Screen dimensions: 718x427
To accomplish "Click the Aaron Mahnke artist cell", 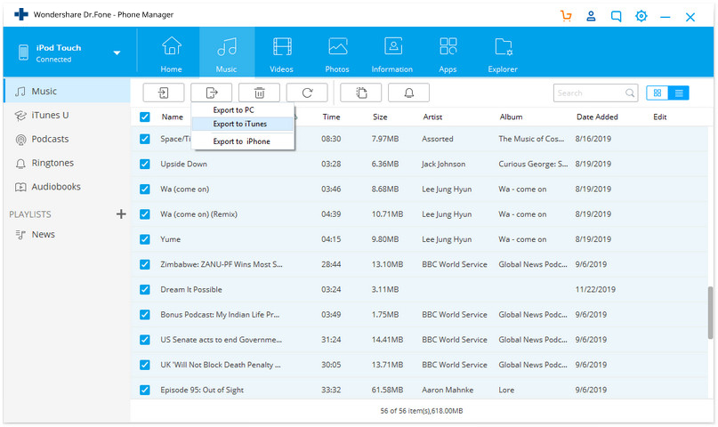I will coord(448,390).
